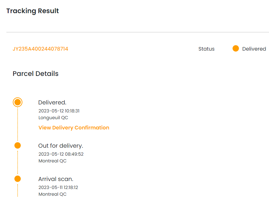Click the ringed Delivered timeline marker
Viewport: 269px width, 197px height.
pyautogui.click(x=18, y=103)
